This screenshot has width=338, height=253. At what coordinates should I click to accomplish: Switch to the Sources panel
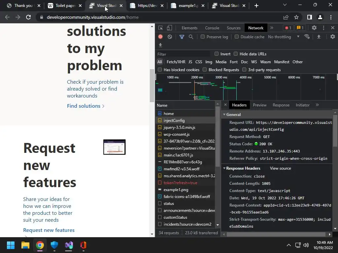coord(233,28)
